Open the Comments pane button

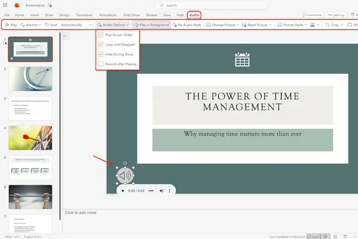312,15
